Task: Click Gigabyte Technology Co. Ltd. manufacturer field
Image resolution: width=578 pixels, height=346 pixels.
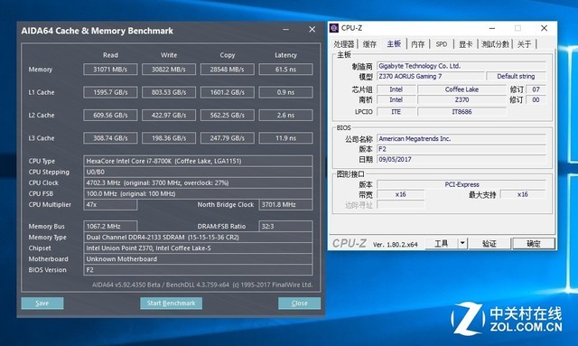Action: pyautogui.click(x=461, y=66)
